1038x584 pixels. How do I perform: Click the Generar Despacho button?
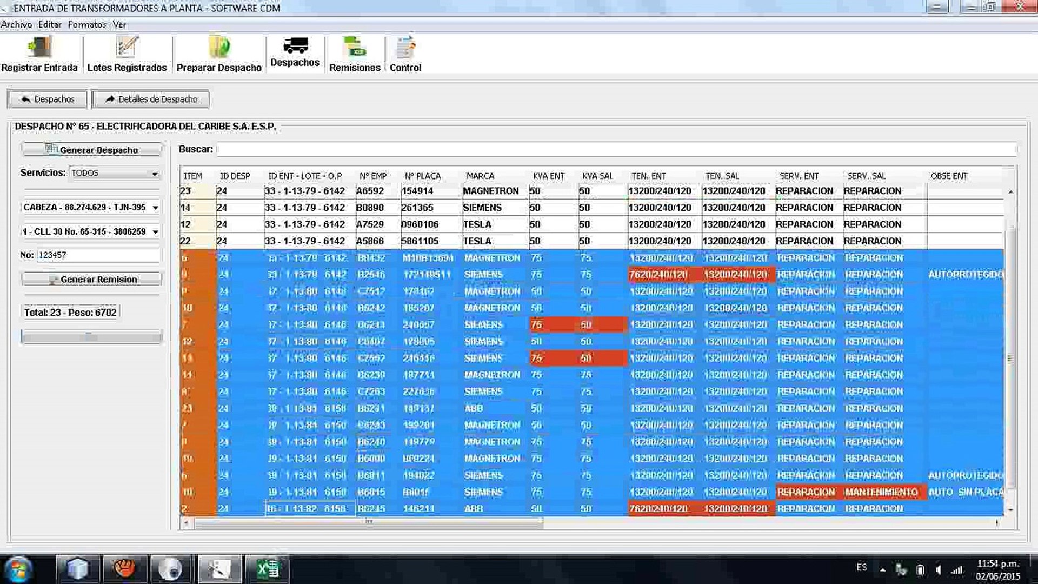[92, 150]
